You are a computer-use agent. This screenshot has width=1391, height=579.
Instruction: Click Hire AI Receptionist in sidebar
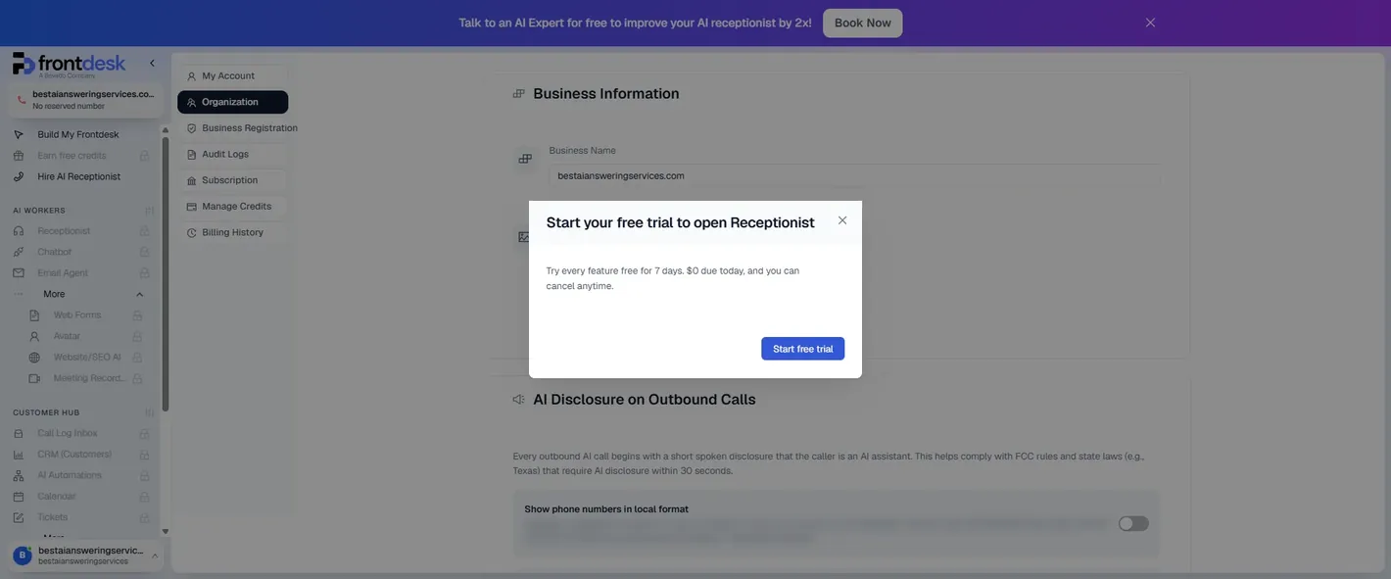(x=78, y=176)
